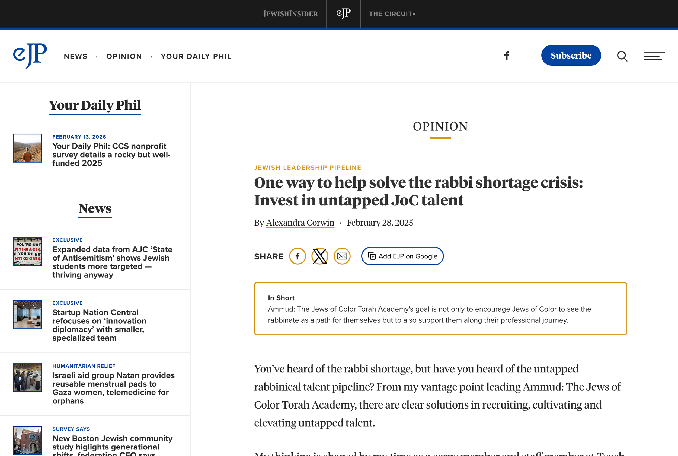Open the OPINION navigation item
Image resolution: width=678 pixels, height=456 pixels.
point(124,56)
